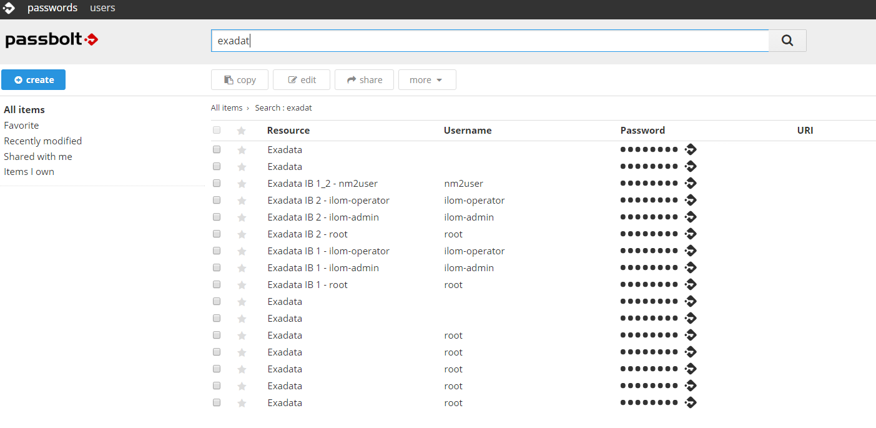Viewport: 876px width, 428px height.
Task: Click the passbolt key icon for Exadata IB 1 - ilom-admin
Action: point(691,267)
